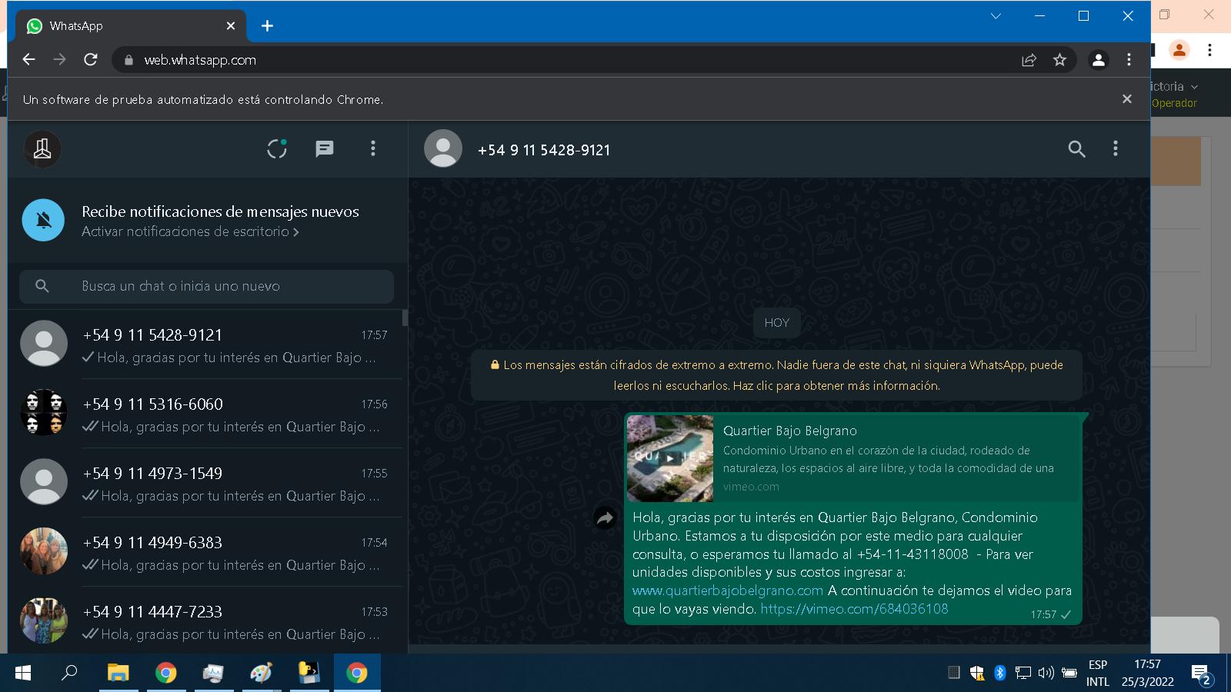Open contact info from header avatar
Viewport: 1231px width, 692px height.
tap(443, 149)
